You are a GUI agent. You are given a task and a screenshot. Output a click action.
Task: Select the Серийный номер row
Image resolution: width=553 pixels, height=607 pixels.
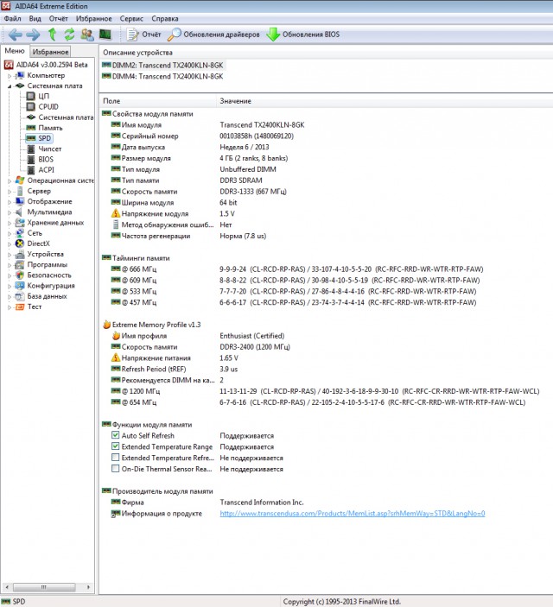[326, 136]
